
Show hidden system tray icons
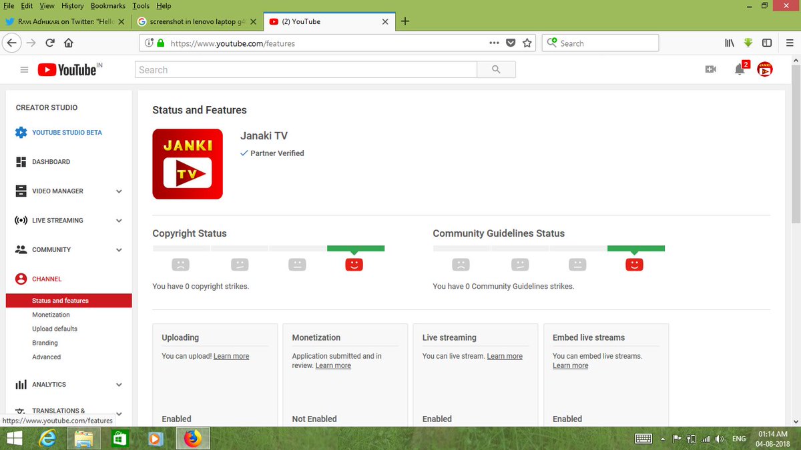point(663,439)
